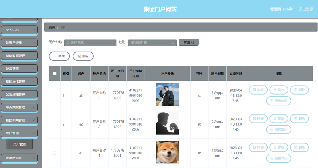Click 修改 for user a2

coord(279,118)
